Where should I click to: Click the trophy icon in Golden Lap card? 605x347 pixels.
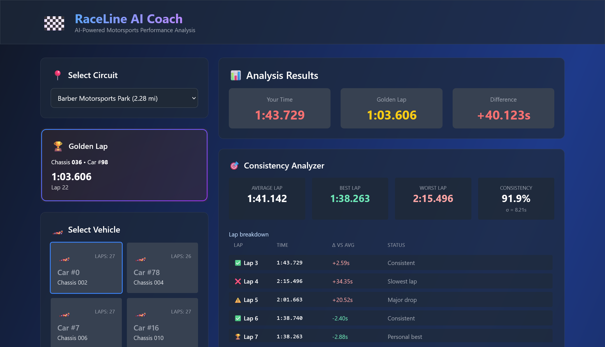[58, 146]
